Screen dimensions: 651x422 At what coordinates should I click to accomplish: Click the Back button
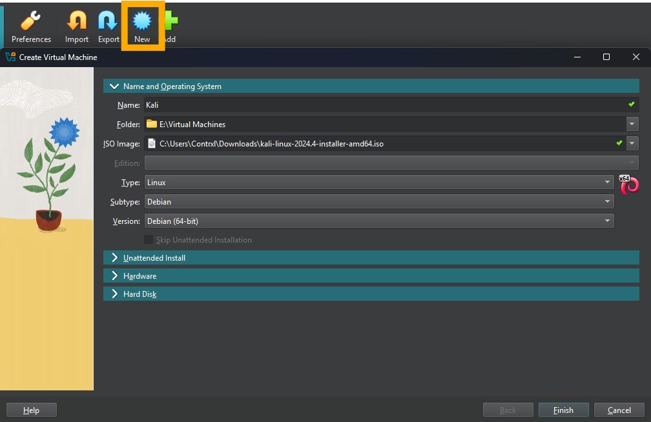(508, 410)
